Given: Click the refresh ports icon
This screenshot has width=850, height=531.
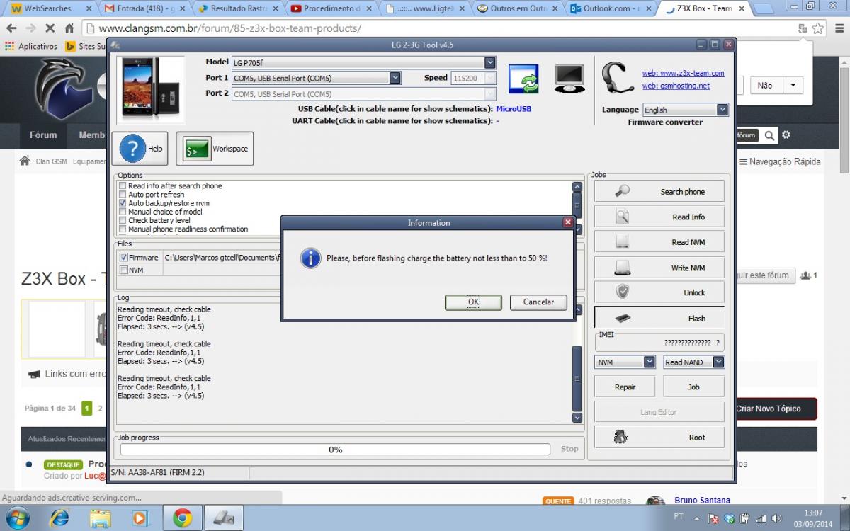Looking at the screenshot, I should pyautogui.click(x=523, y=79).
